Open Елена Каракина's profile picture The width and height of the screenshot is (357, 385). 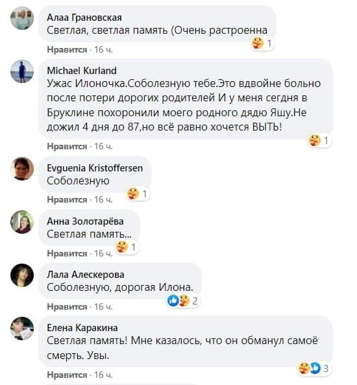point(22,329)
